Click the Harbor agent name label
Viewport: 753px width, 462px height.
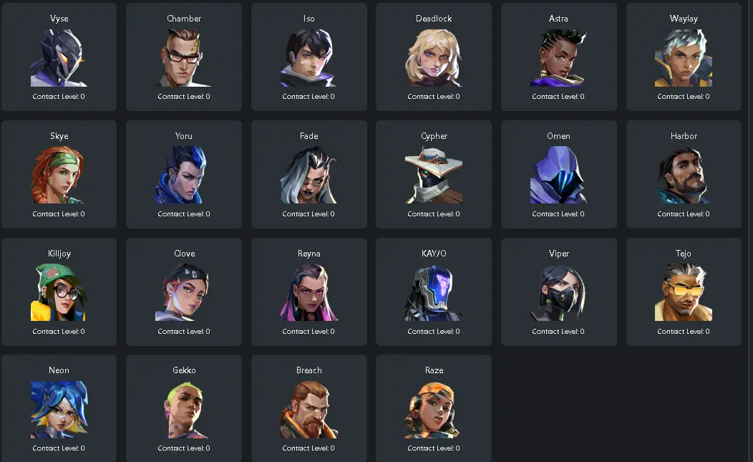click(x=684, y=136)
